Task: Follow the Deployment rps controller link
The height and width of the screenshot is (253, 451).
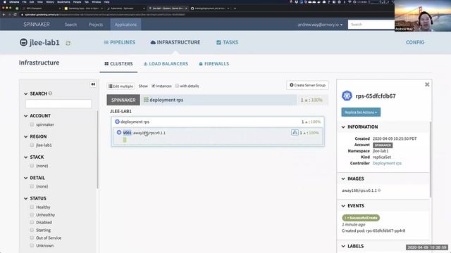Action: (x=387, y=163)
